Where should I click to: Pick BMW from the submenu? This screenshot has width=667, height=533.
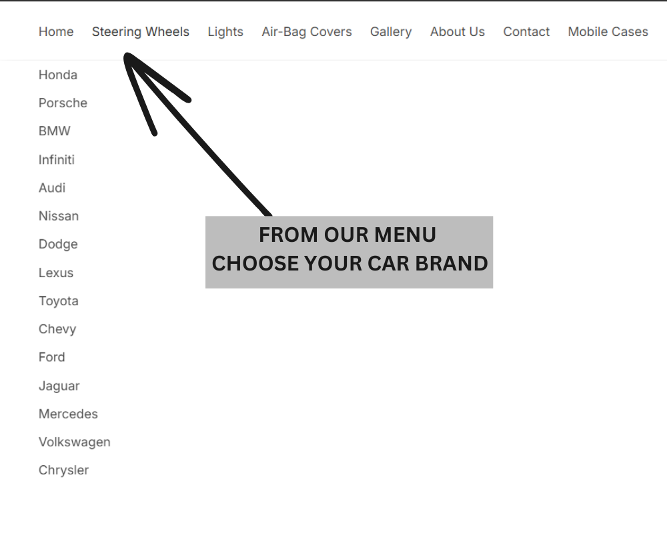click(x=54, y=131)
